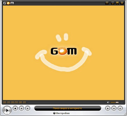Stop playback with the square Stop button
127x116 pixels.
click(x=15, y=108)
